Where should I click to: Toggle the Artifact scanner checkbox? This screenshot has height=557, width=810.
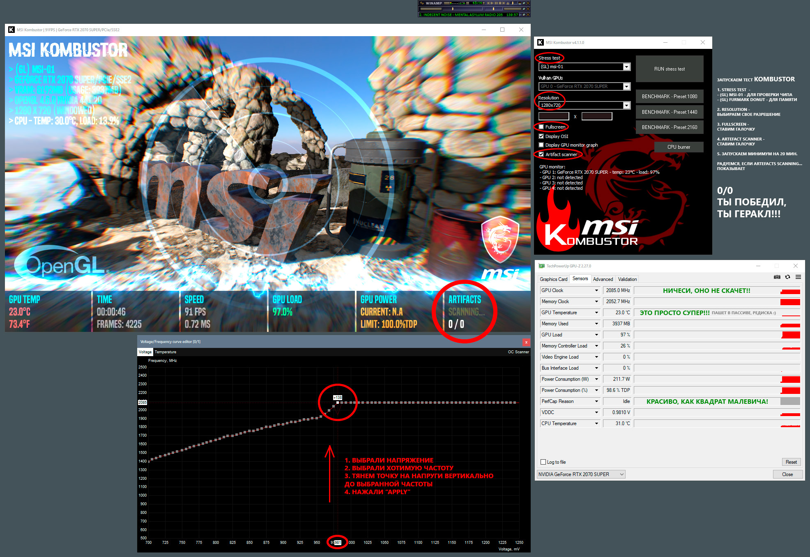coord(541,154)
